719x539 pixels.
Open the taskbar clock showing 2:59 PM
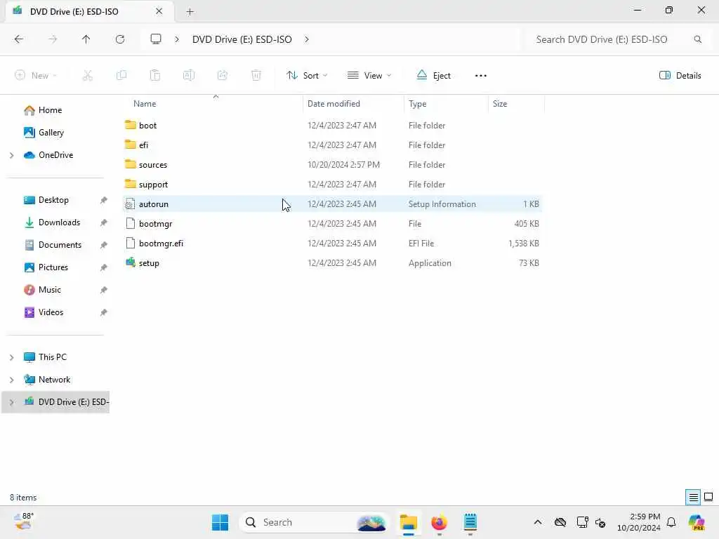tap(639, 522)
